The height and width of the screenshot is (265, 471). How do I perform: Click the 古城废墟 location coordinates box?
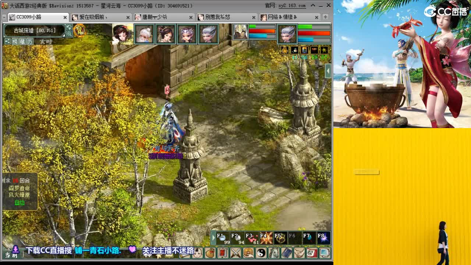(35, 31)
